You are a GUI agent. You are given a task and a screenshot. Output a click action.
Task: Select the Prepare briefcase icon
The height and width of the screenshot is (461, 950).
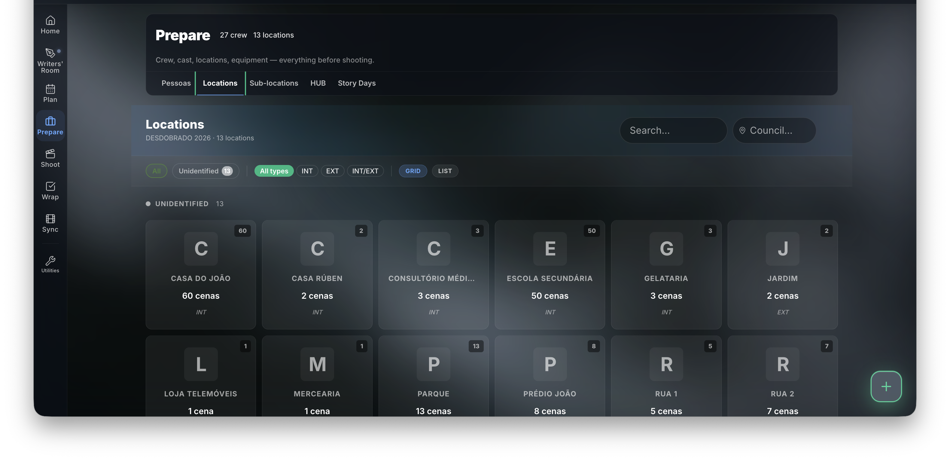point(50,121)
